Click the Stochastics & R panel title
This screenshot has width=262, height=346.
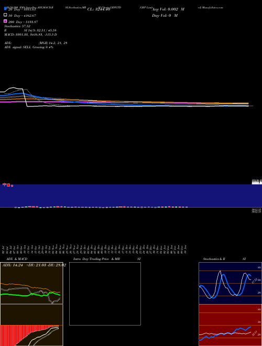[x=214, y=259]
